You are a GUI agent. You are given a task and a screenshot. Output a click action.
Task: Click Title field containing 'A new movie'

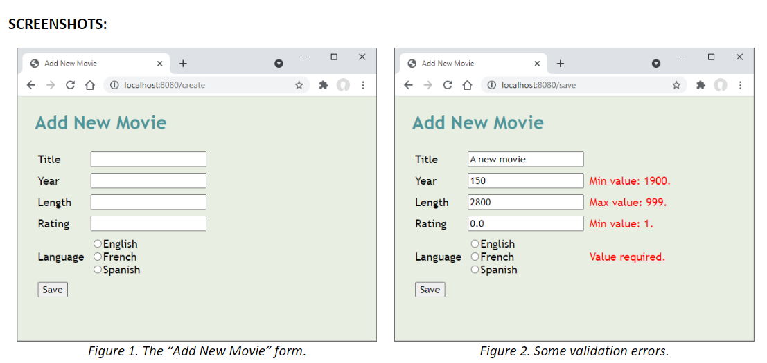click(525, 159)
